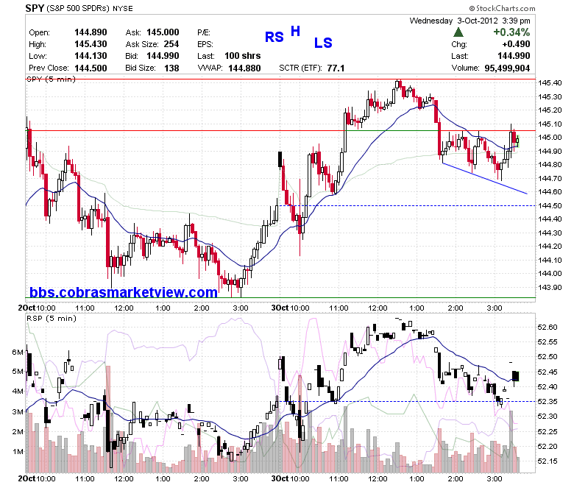574x485 pixels.
Task: Click the 3Oct 10:00 label under RSP chart
Action: (x=290, y=478)
